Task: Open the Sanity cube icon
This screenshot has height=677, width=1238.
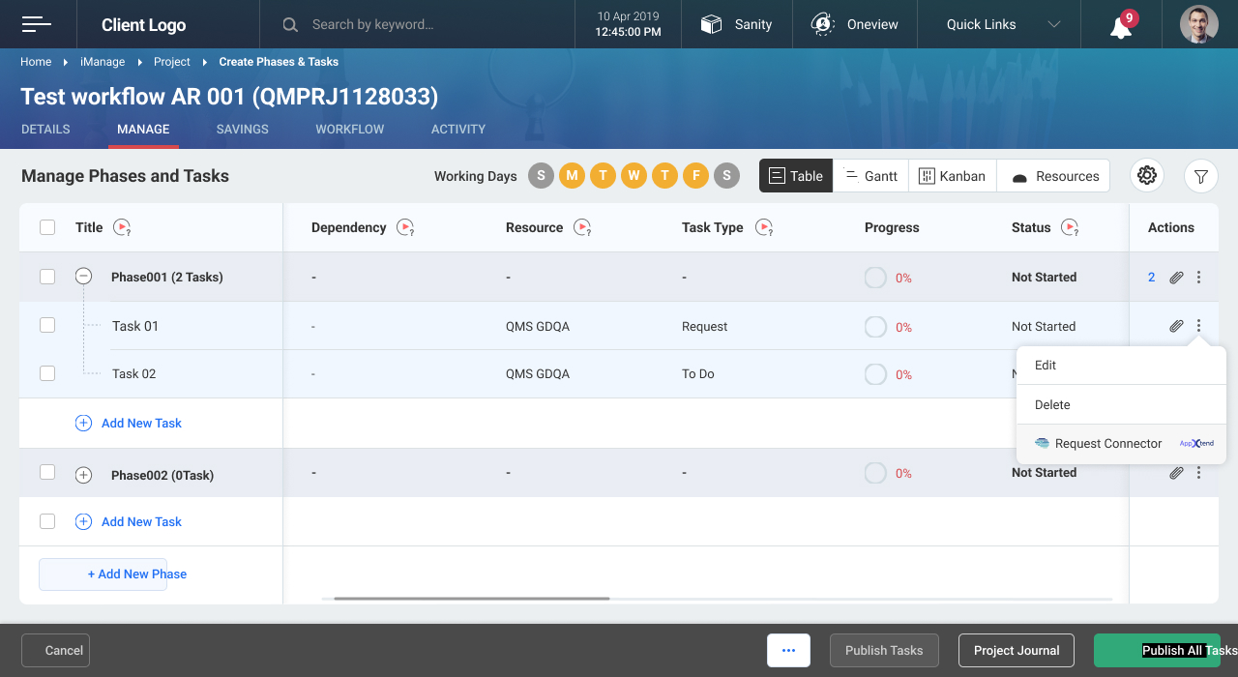Action: point(712,24)
